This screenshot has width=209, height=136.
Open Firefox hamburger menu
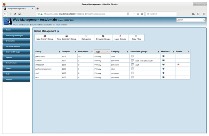coord(204,14)
